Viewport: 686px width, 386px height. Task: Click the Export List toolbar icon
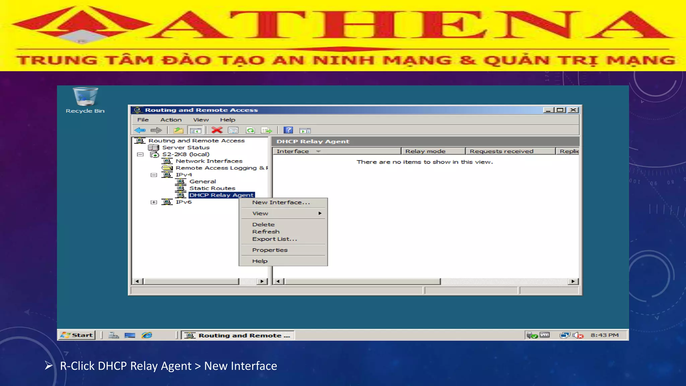click(267, 130)
